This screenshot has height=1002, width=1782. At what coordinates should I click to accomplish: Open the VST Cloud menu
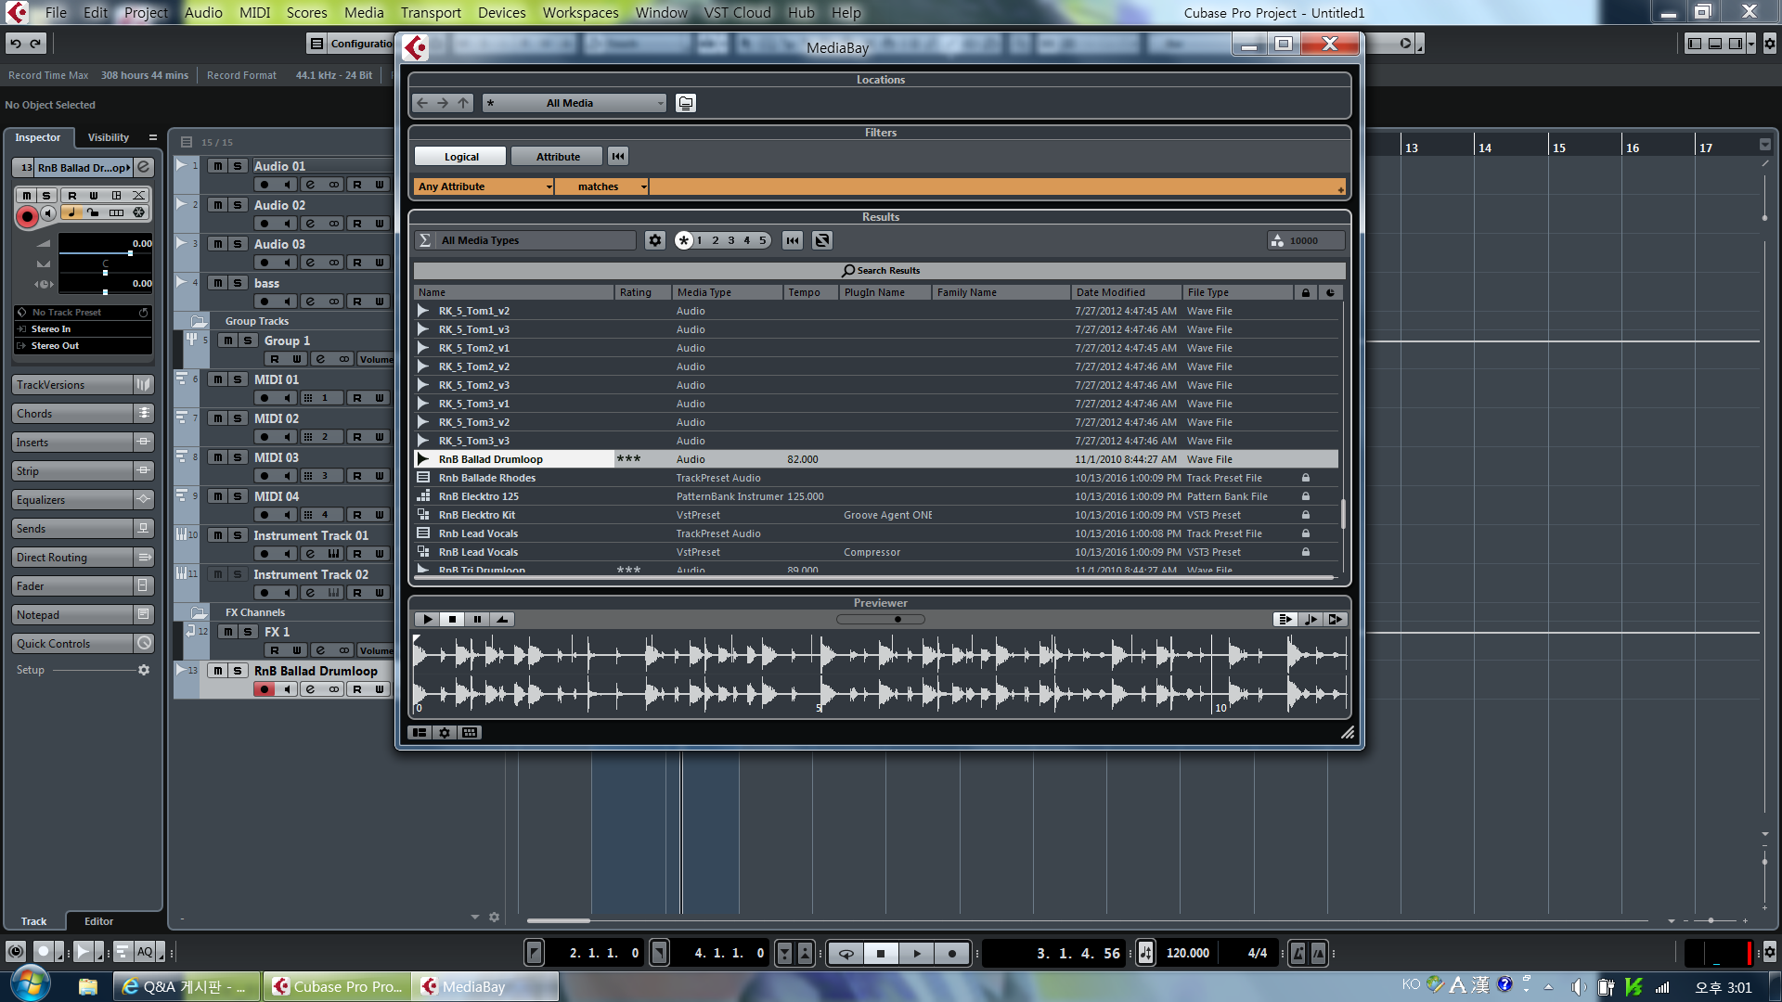[x=737, y=13]
